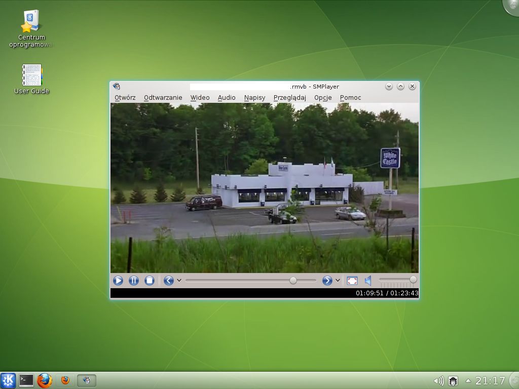Screen dimensions: 519x389
Task: Switch to the Firefox task in taskbar
Action: click(65, 380)
